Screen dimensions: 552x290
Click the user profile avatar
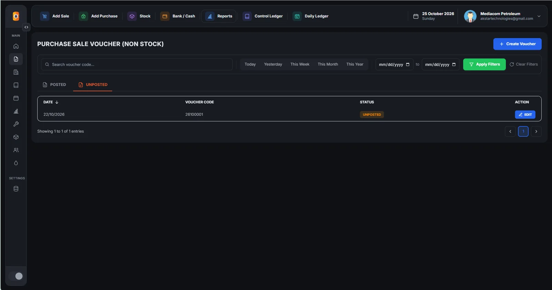click(x=470, y=16)
